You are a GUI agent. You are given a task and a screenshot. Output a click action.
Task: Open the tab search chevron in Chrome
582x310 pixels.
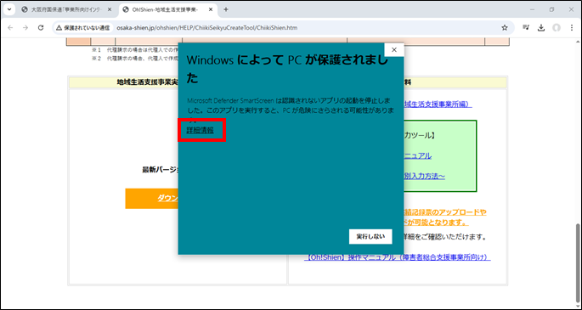point(8,9)
